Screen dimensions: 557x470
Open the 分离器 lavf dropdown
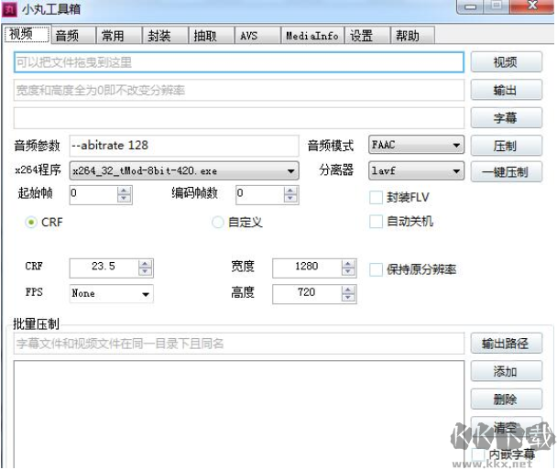coord(416,171)
